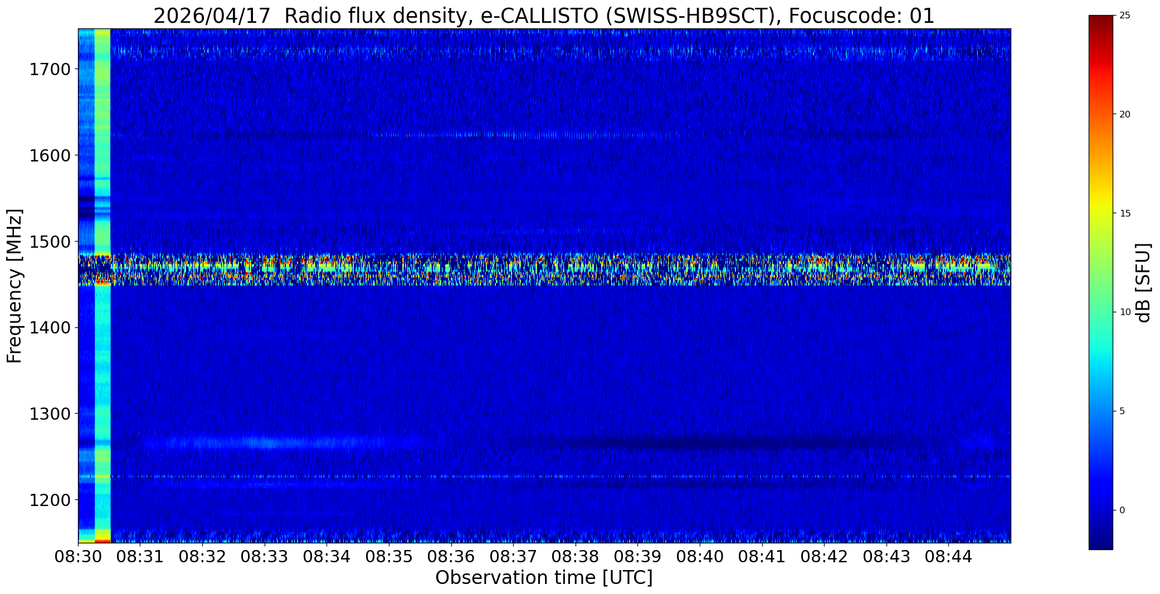The width and height of the screenshot is (1160, 594).
Task: Select the colorbar tick label 5
Action: pos(1122,411)
